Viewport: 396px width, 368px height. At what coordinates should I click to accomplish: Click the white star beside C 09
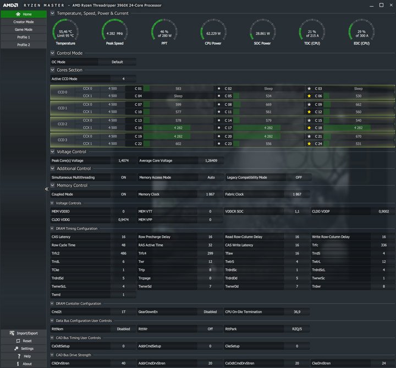(309, 105)
